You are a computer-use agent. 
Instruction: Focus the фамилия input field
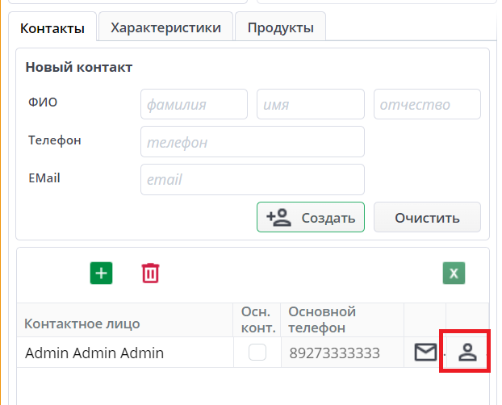click(194, 104)
